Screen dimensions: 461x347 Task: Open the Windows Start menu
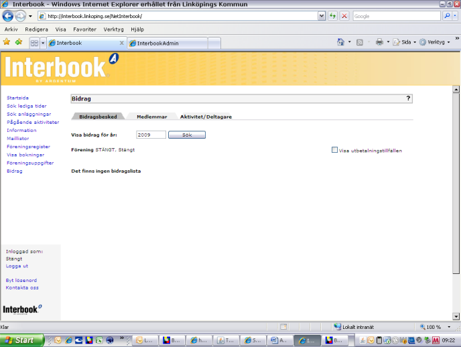pos(21,340)
